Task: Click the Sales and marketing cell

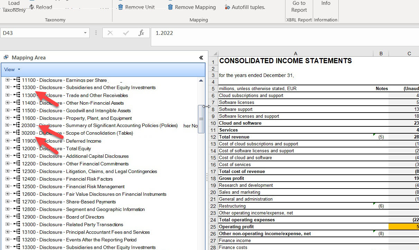Action: point(295,192)
